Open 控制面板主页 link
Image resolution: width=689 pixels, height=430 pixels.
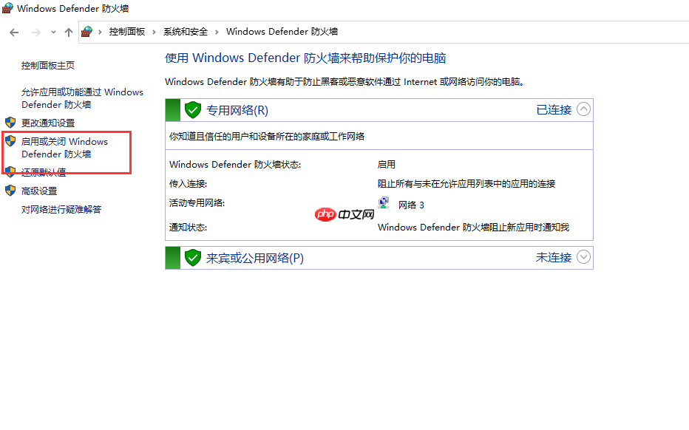[x=48, y=66]
